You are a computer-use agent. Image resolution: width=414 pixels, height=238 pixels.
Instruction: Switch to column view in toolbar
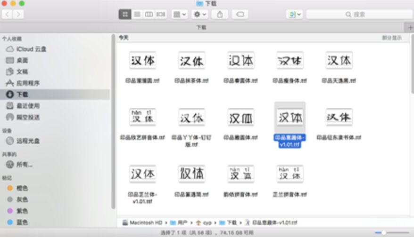149,15
